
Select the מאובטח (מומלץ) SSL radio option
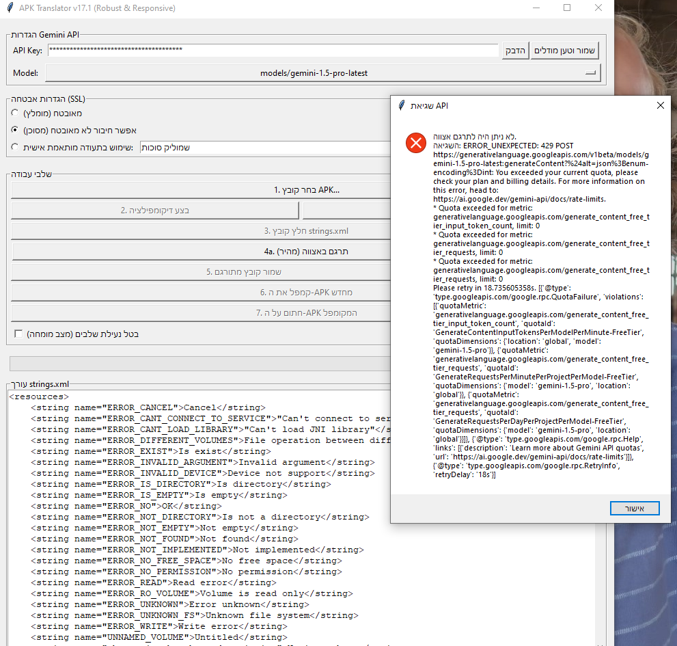coord(16,113)
